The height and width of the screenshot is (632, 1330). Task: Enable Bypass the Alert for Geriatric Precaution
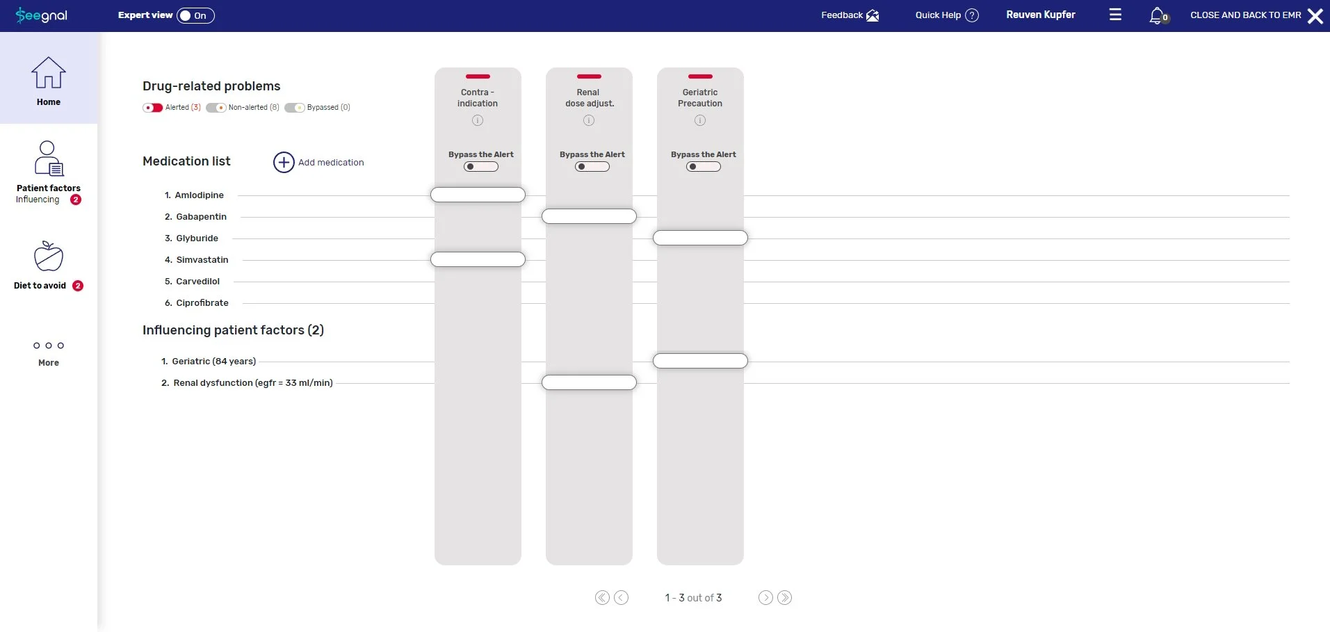[704, 167]
